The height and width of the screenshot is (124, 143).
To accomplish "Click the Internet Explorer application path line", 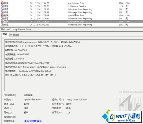I will (x=35, y=67).
